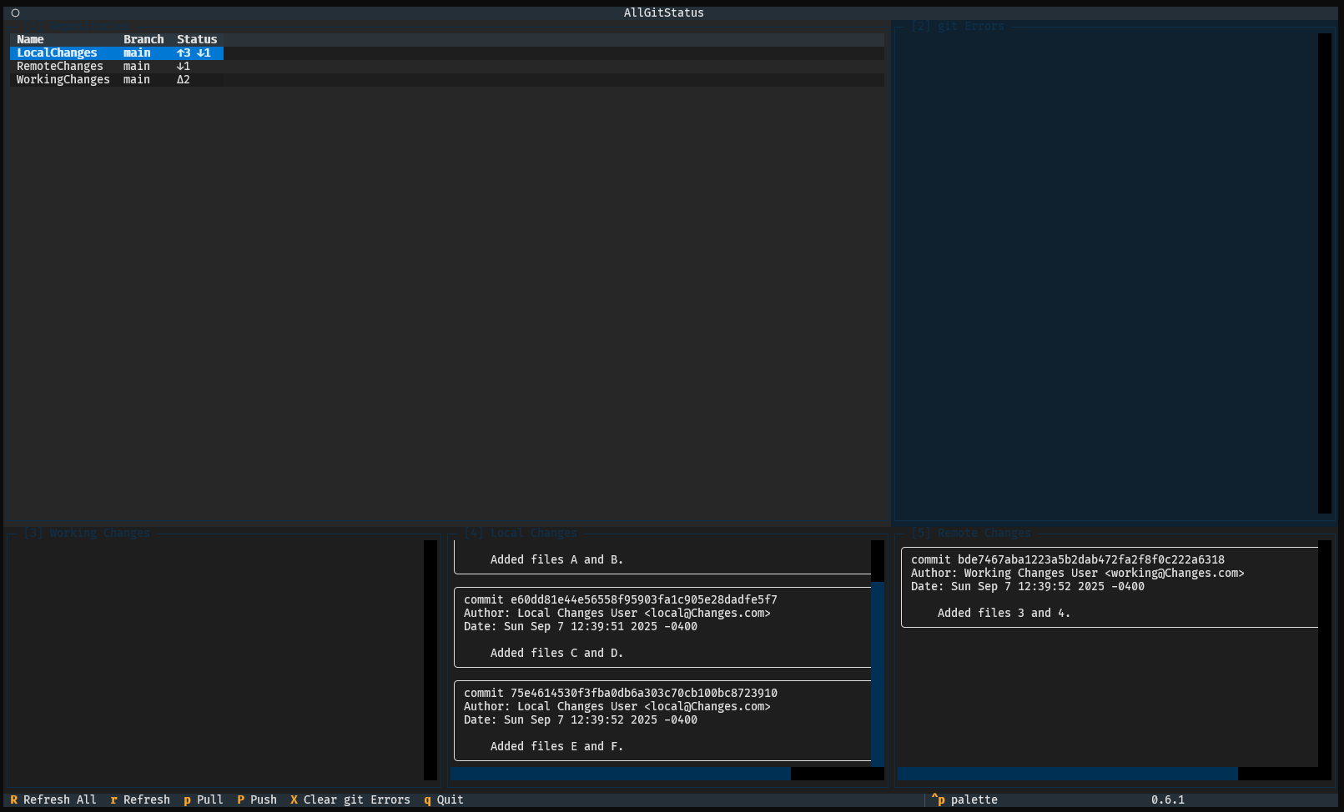Click the Remote Changes vertical scrollbar
Screen dimensions: 1344x812
click(x=1325, y=654)
